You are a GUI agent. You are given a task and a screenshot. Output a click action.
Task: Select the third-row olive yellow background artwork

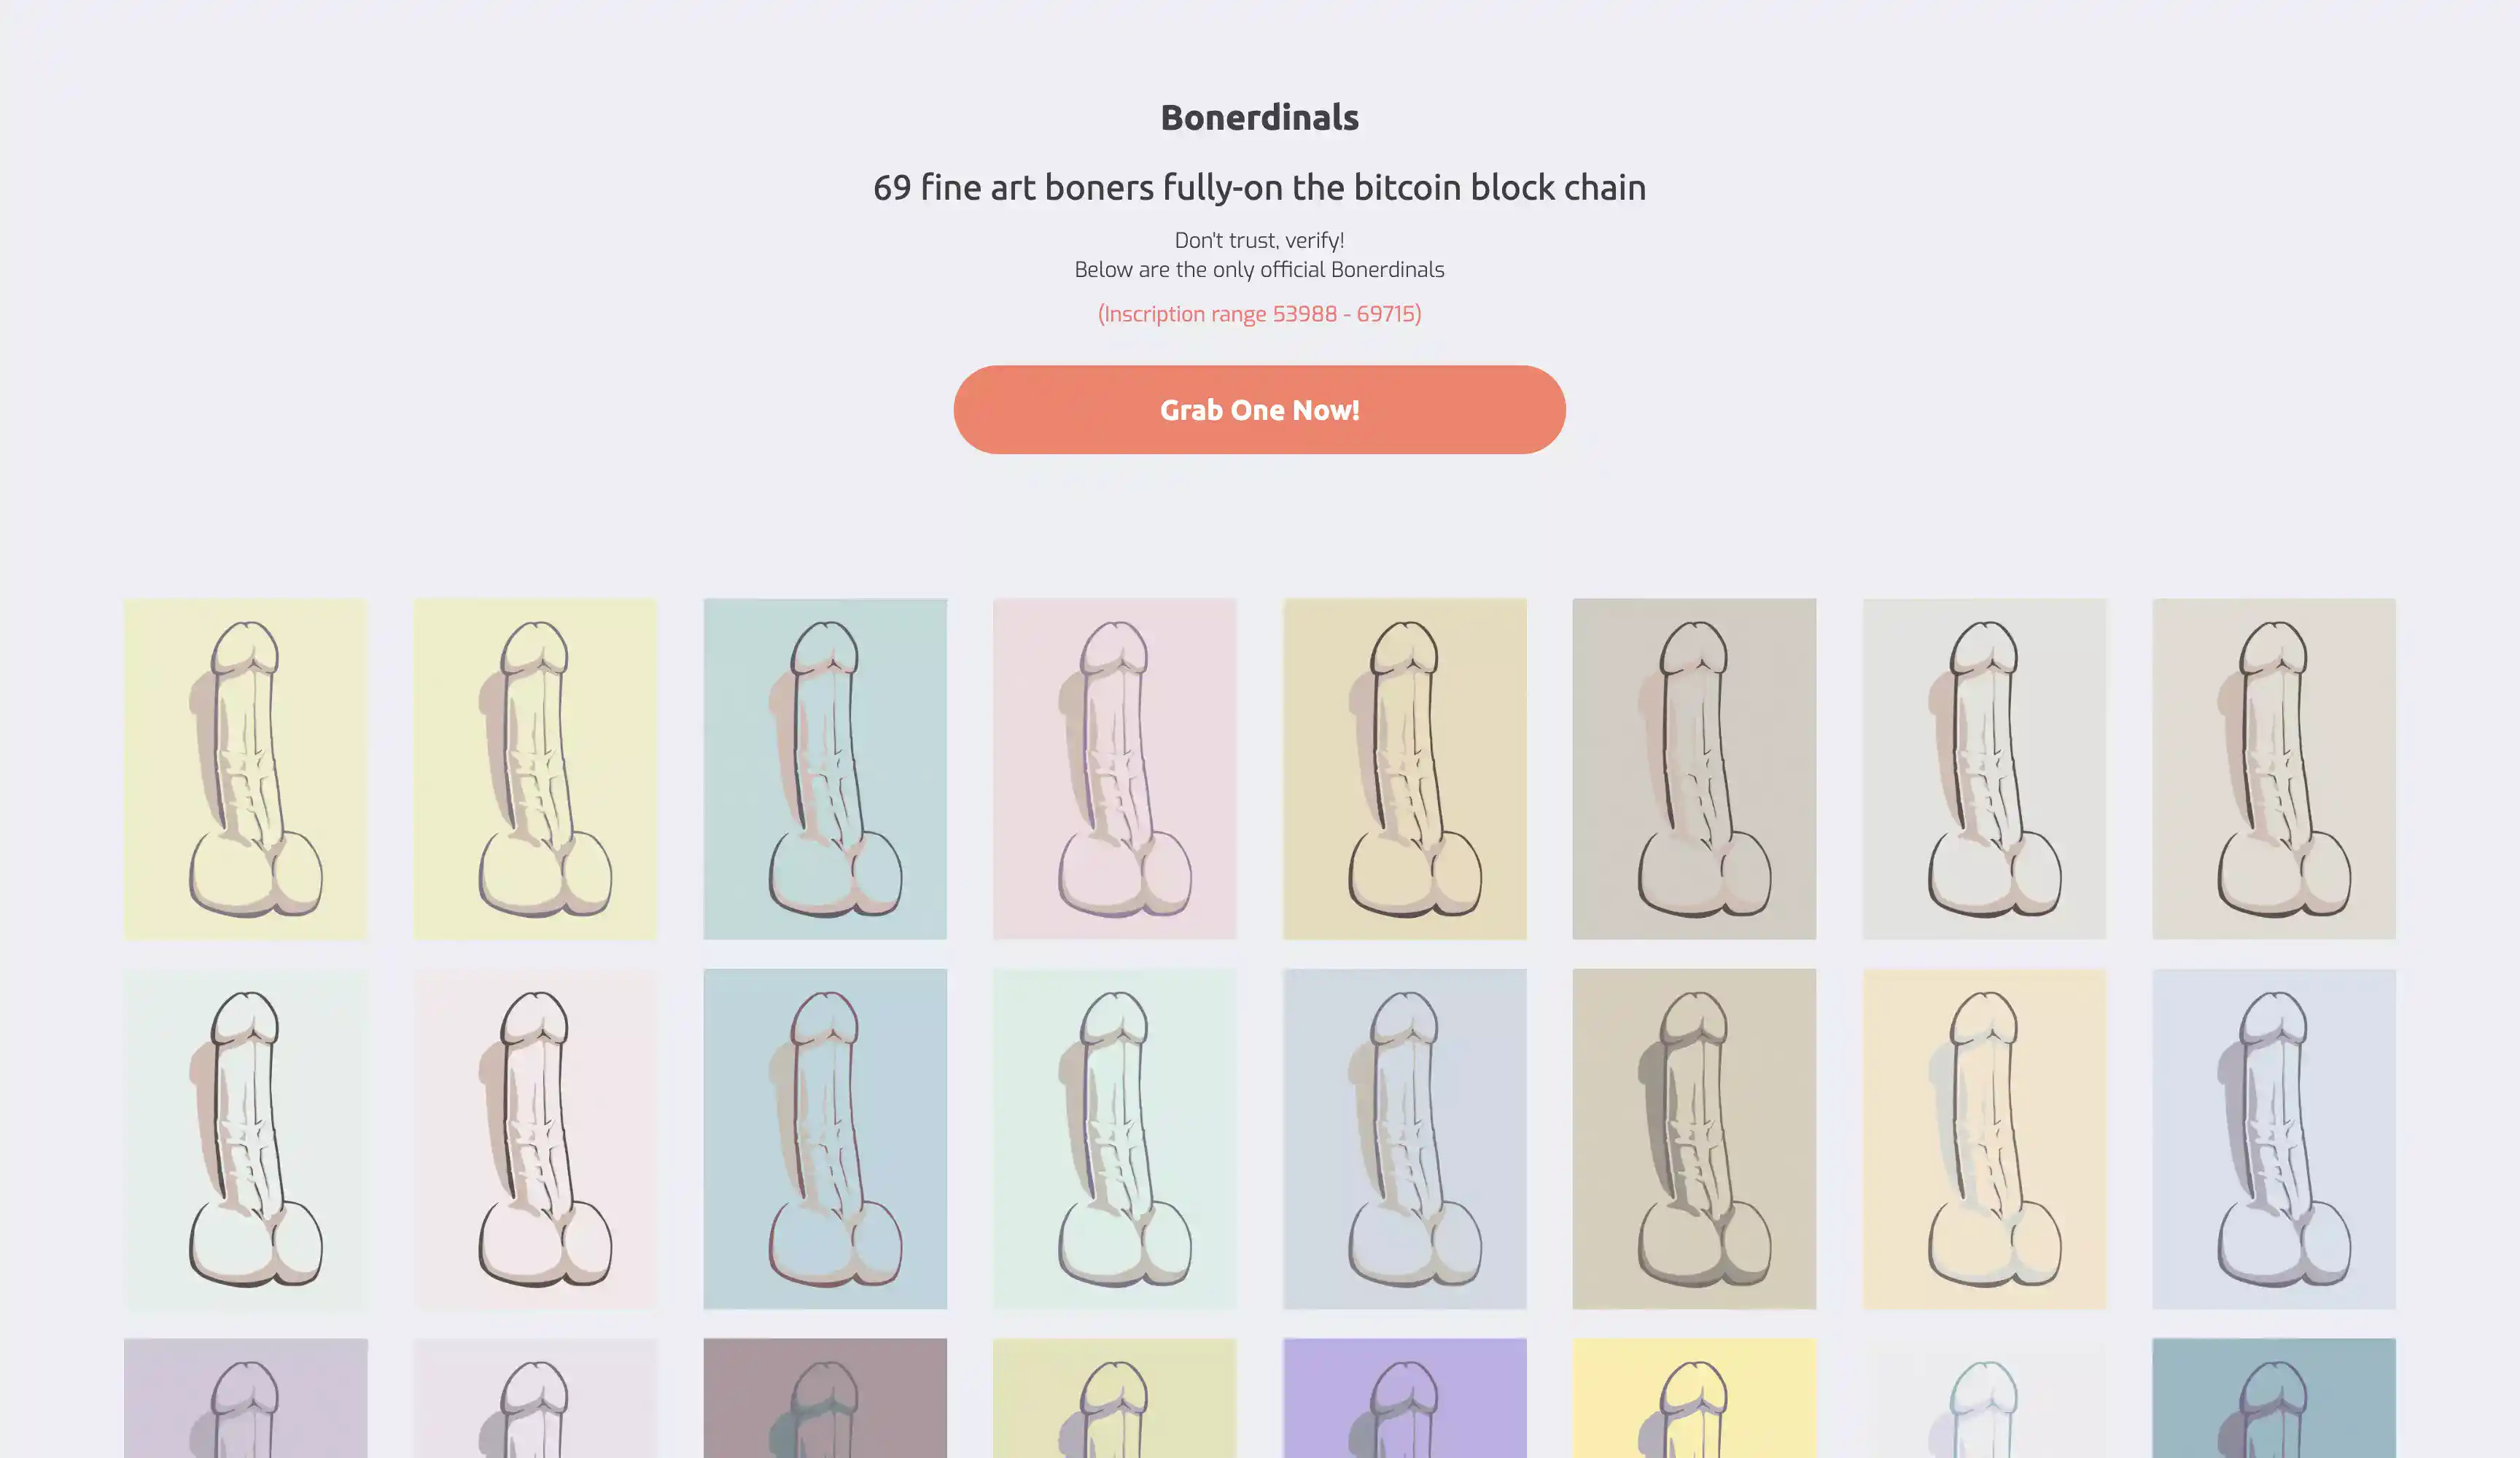pos(1114,1398)
